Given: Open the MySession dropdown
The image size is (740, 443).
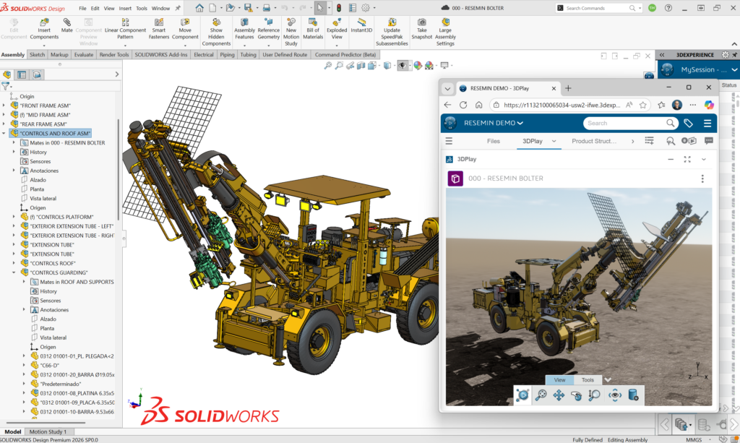Looking at the screenshot, I should pyautogui.click(x=734, y=70).
